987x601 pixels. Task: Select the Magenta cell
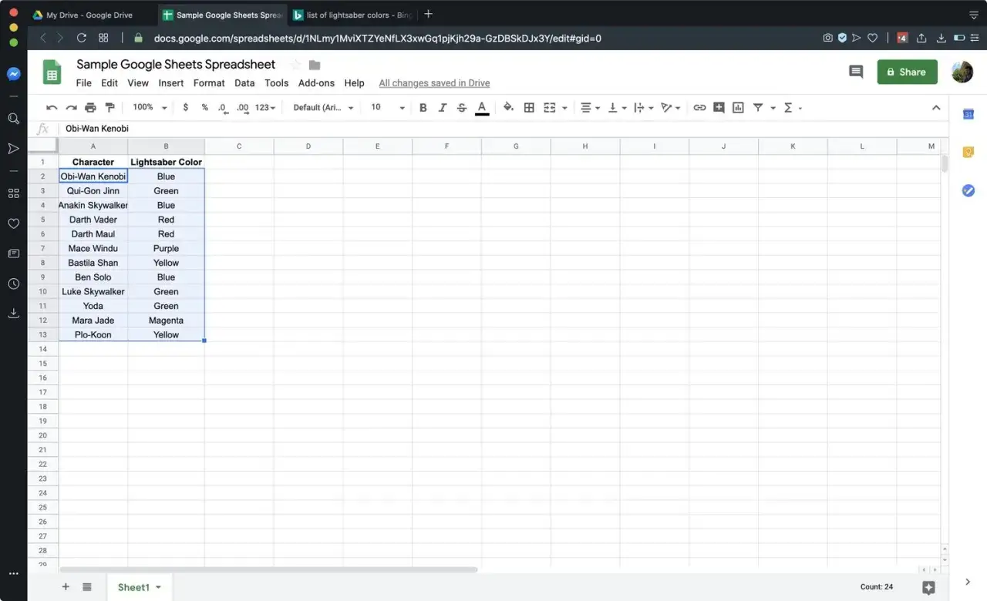[x=166, y=321]
